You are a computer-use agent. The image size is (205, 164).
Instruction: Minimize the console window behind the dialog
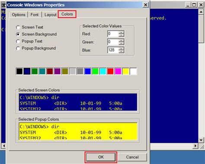click(188, 5)
